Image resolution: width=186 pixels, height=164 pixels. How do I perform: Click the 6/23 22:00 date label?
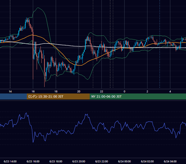click(102, 161)
